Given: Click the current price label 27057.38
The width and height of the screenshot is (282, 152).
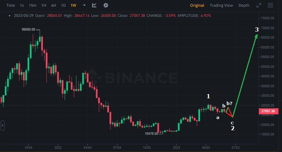Looking at the screenshot, I should [268, 111].
